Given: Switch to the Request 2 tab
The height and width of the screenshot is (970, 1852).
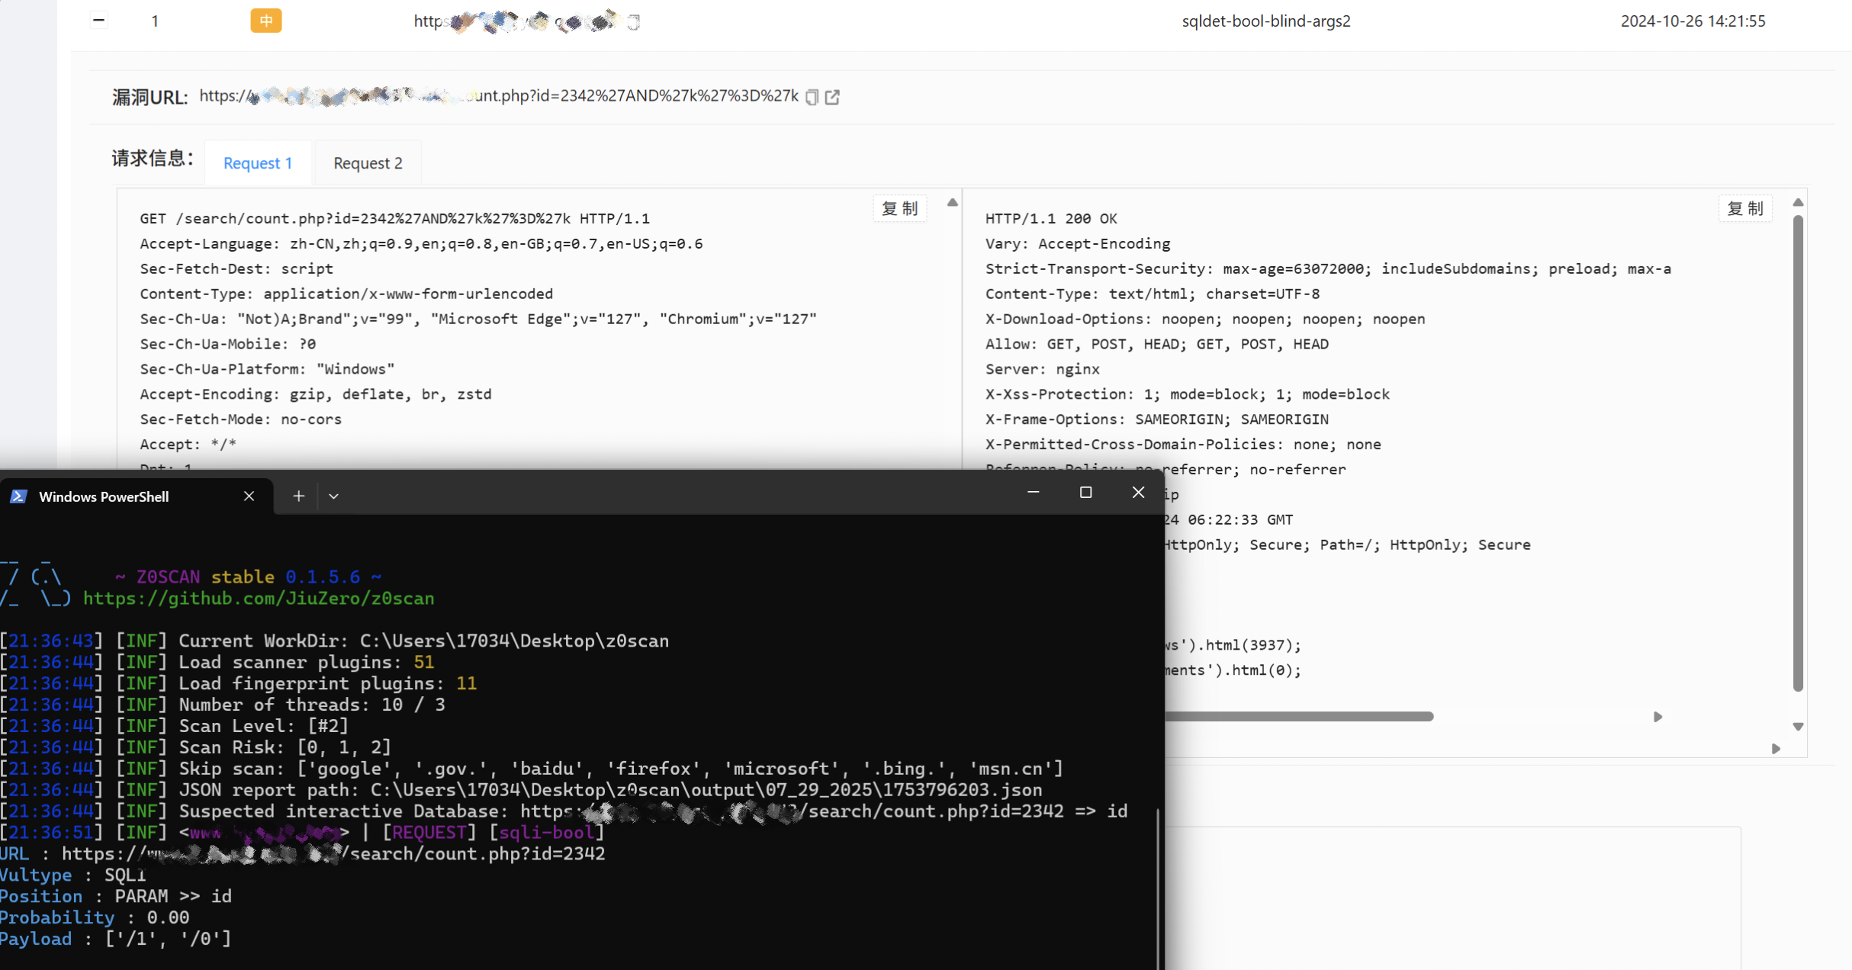Looking at the screenshot, I should (368, 163).
